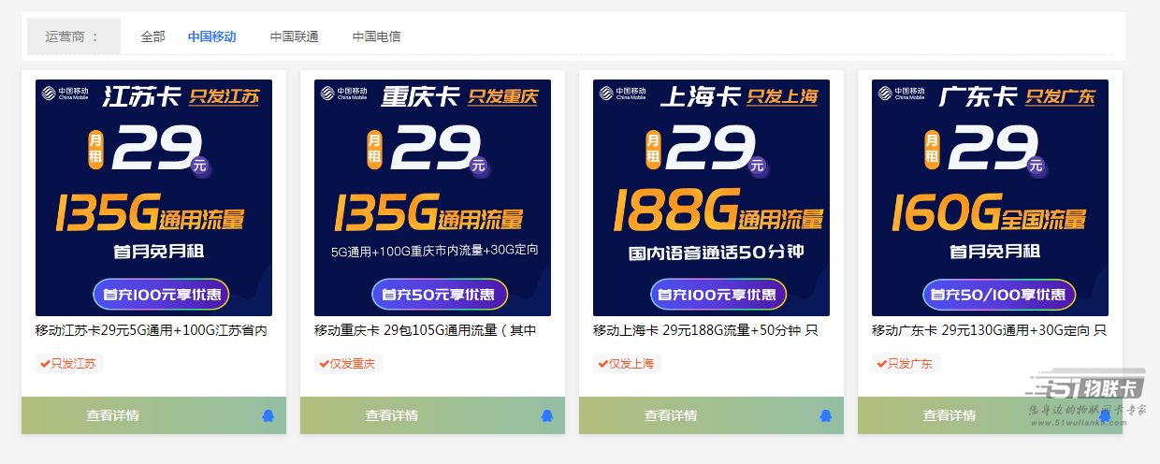Open title link 移动重庆卡 29包105G通用流量
Image resolution: width=1160 pixels, height=464 pixels.
click(x=425, y=330)
